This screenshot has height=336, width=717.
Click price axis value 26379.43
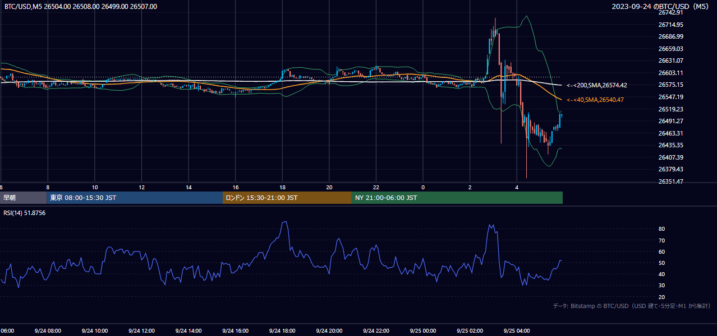click(670, 169)
